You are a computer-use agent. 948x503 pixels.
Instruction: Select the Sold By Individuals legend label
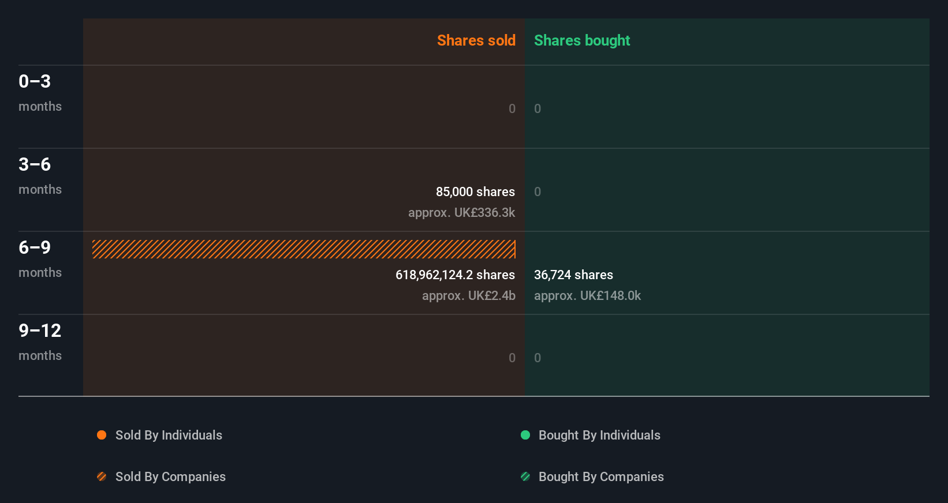[x=169, y=436]
